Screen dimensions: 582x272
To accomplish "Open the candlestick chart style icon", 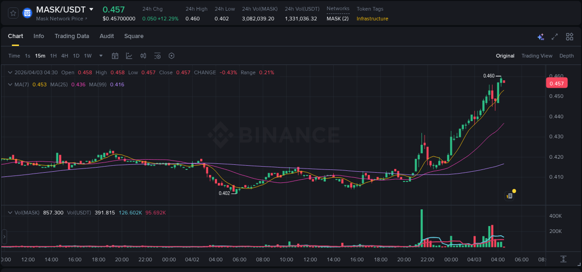I will 143,56.
